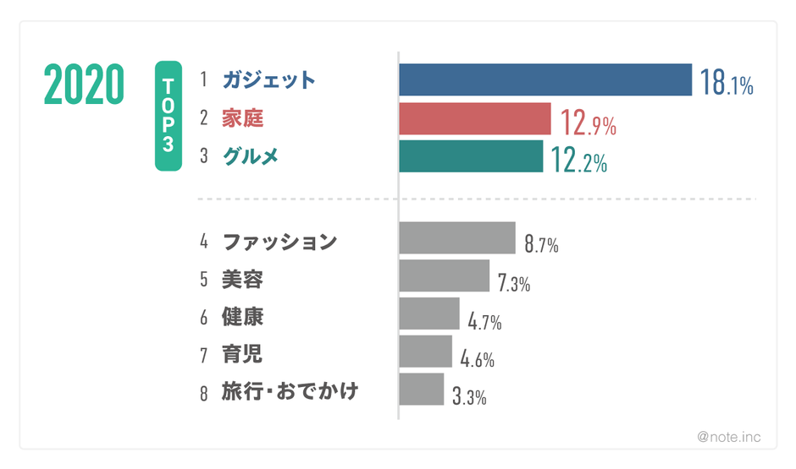This screenshot has width=796, height=469.
Task: Click the 8.7% value label
Action: pyautogui.click(x=541, y=245)
